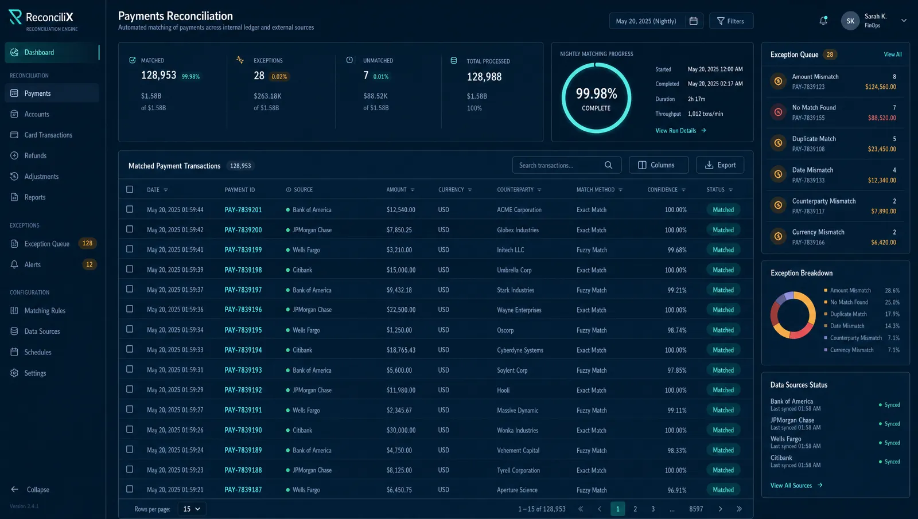
Task: Tick the checkbox for PAY-7839196
Action: [130, 309]
